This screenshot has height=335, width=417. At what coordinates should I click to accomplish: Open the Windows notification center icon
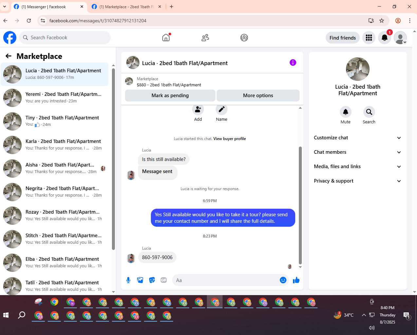pyautogui.click(x=407, y=315)
